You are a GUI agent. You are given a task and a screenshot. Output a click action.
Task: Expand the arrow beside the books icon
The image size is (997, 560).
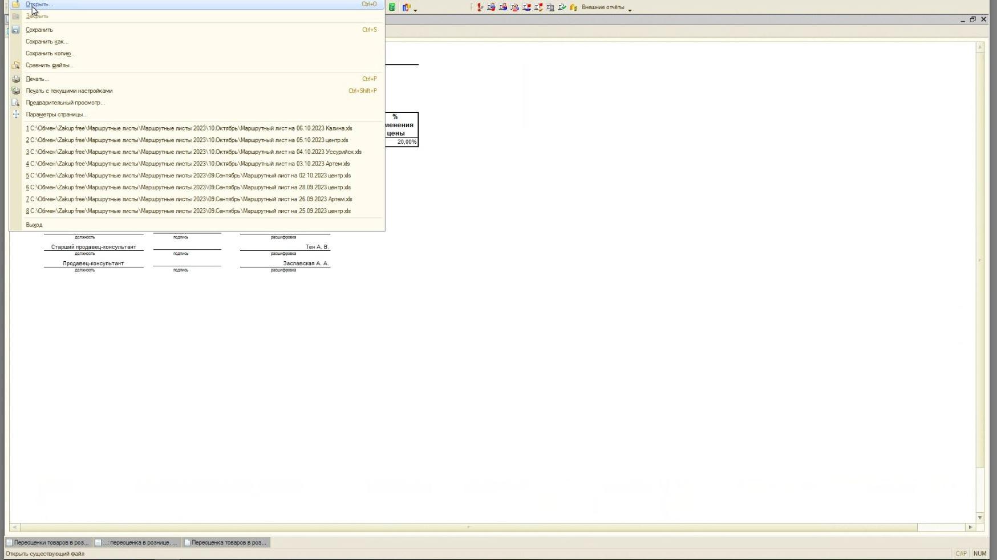[415, 10]
